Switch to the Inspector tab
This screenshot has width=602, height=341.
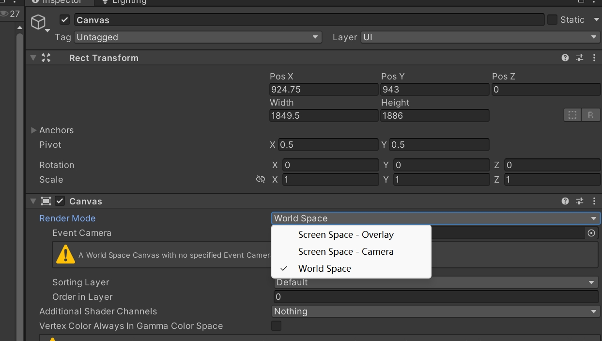(58, 2)
